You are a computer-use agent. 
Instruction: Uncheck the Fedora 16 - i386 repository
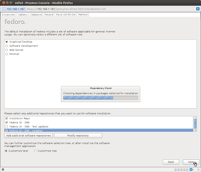coord(7,122)
